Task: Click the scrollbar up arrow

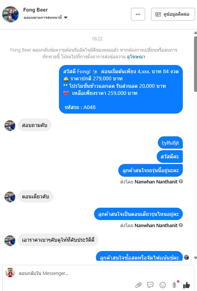Action: (x=196, y=33)
